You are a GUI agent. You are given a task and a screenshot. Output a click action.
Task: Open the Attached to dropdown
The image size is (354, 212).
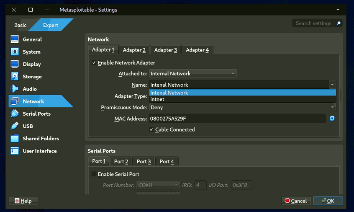(x=192, y=73)
